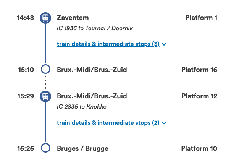Click the Platform 10 label for Bruges
The height and width of the screenshot is (161, 231).
[199, 148]
